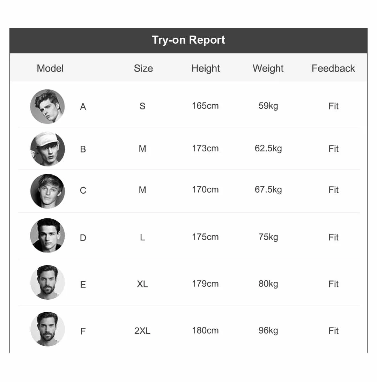This screenshot has height=382, width=377.
Task: Click the Fit feedback for model C
Action: (x=333, y=190)
